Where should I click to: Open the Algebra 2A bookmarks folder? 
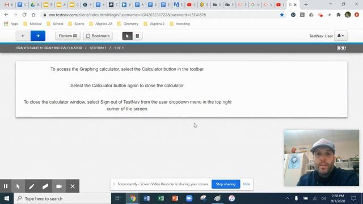(x=101, y=24)
